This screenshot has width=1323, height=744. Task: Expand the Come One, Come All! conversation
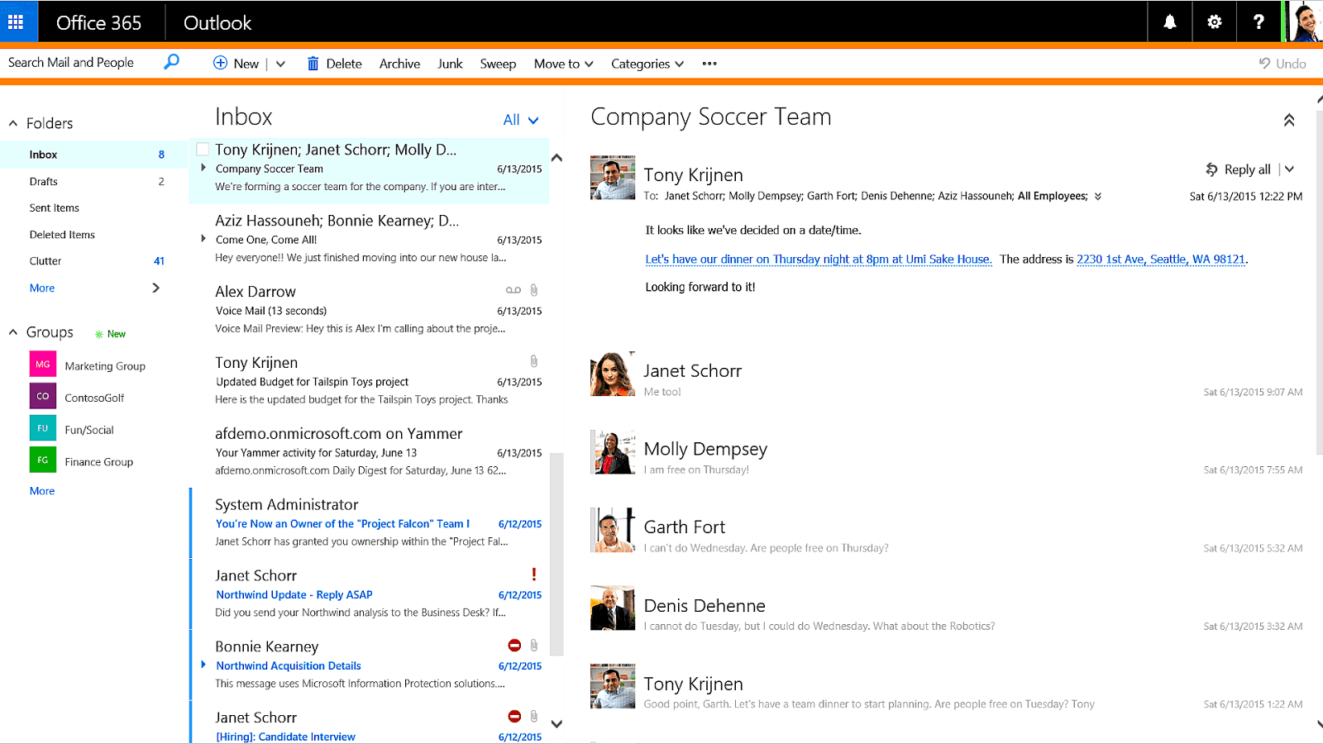point(203,239)
